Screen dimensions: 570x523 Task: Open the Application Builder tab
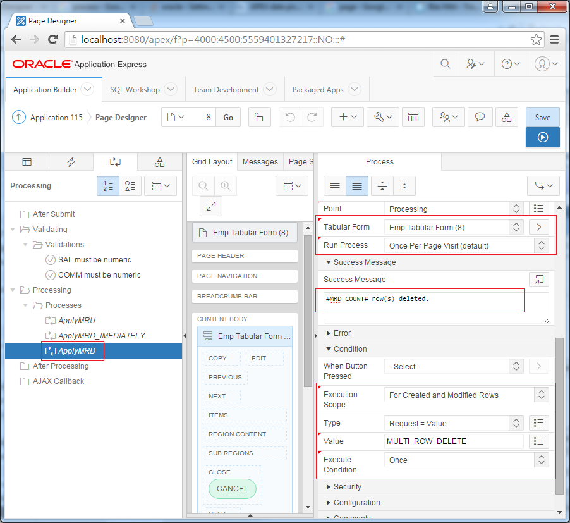click(x=45, y=89)
